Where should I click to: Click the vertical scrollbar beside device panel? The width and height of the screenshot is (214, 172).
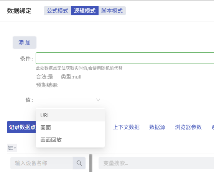91,163
